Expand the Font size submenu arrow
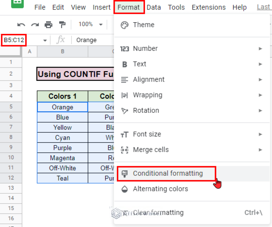This screenshot has height=227, width=272. click(x=260, y=134)
